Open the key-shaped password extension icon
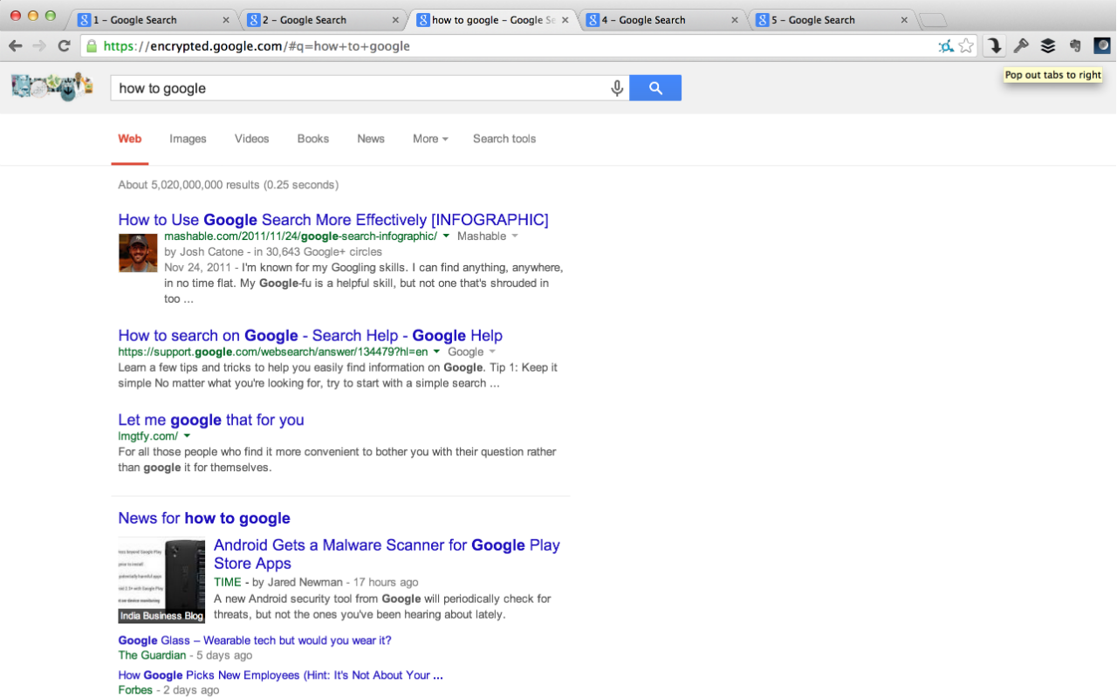The width and height of the screenshot is (1117, 698). click(1021, 46)
